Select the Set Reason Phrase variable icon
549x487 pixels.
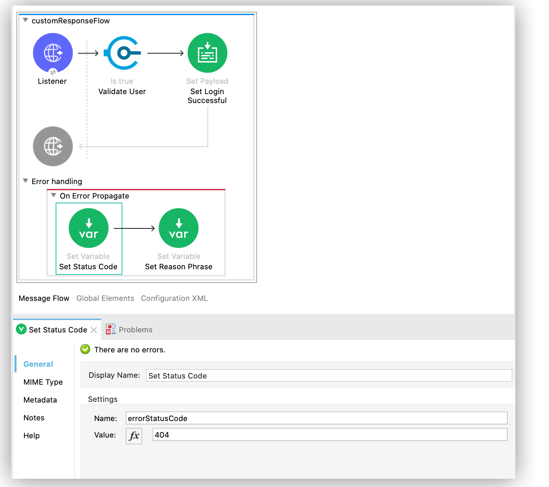178,228
